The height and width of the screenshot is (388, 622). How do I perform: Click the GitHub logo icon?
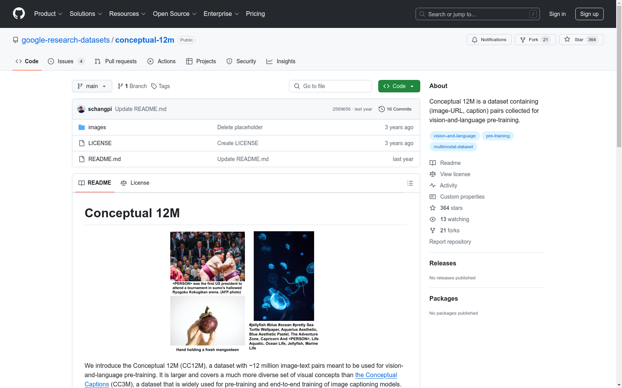point(19,14)
